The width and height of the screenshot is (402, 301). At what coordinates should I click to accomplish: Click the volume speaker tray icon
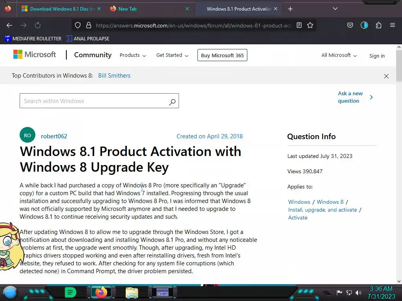[358, 292]
